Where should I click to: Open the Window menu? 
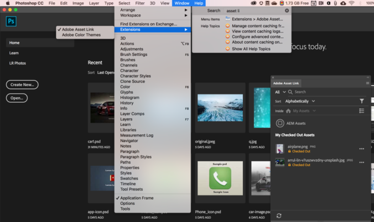(182, 3)
